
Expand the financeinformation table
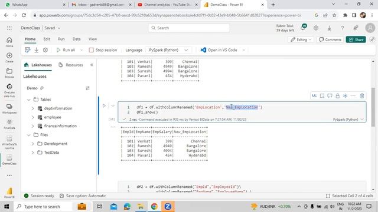pos(33,125)
